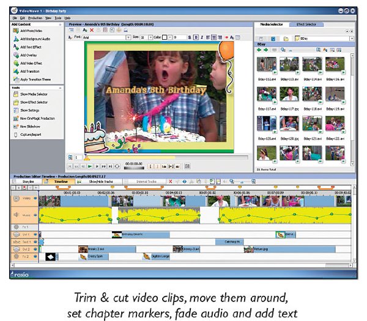
Task: Select center text alignment
Action: pos(213,37)
